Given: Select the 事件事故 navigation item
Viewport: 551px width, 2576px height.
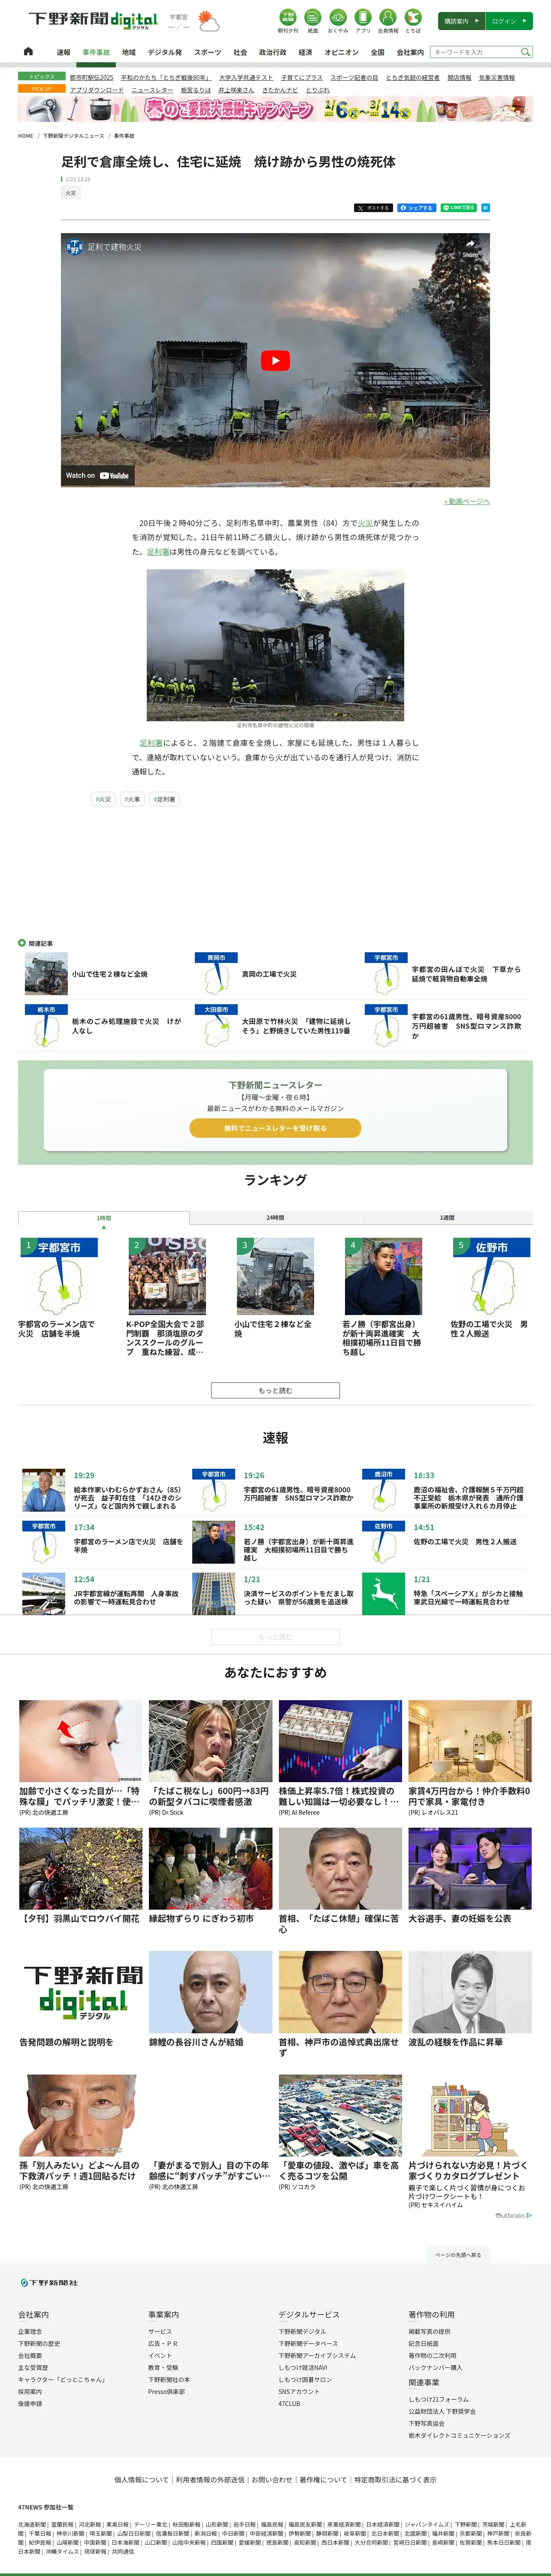Looking at the screenshot, I should pyautogui.click(x=96, y=52).
